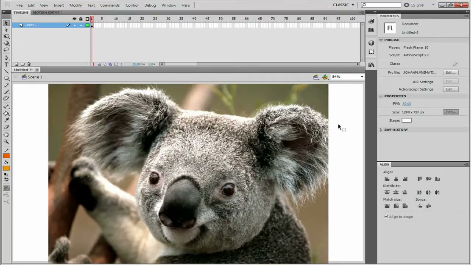
Task: Select the Untitled-3 document tab
Action: coord(24,70)
